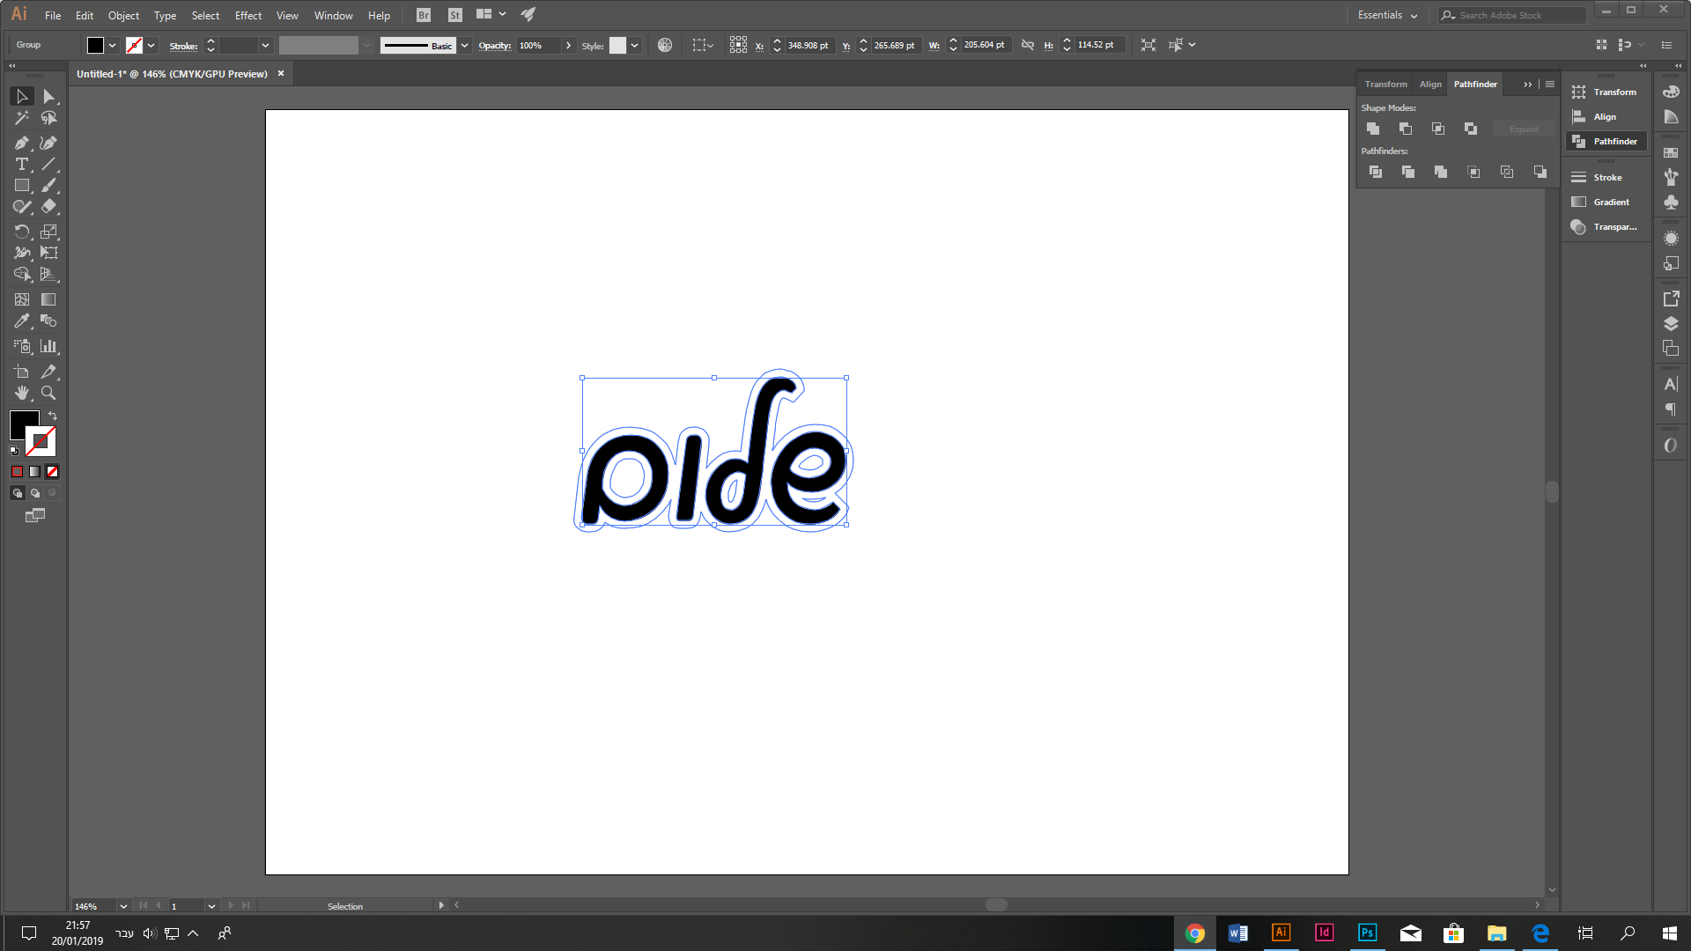Select the Rotate tool
Viewport: 1691px width, 951px height.
[21, 232]
